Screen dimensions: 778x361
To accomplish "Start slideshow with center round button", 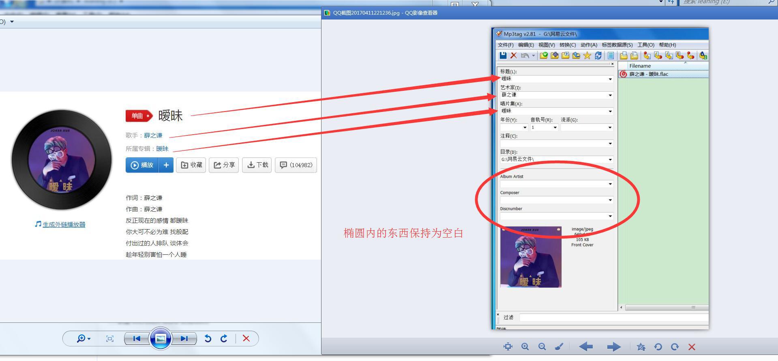I will pos(161,338).
